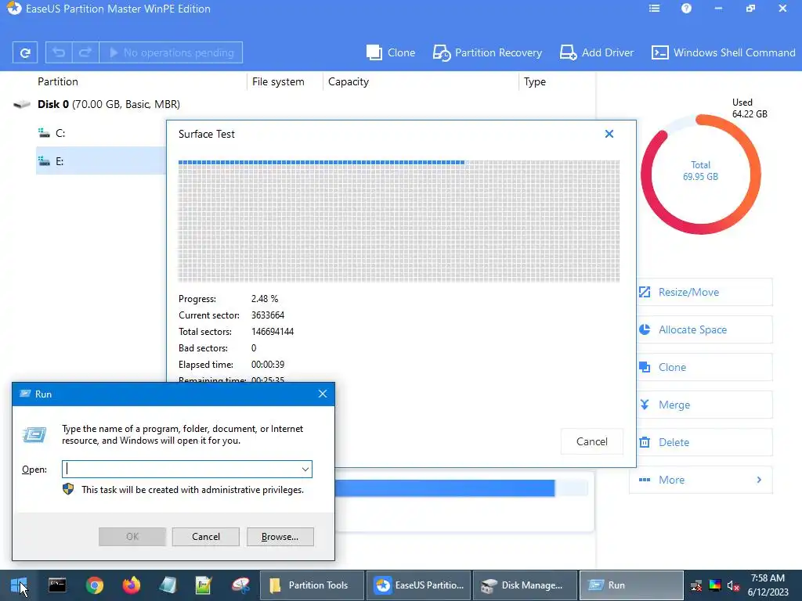Click the undo arrow in EaseUS toolbar
Viewport: 802px width, 601px height.
(x=59, y=52)
